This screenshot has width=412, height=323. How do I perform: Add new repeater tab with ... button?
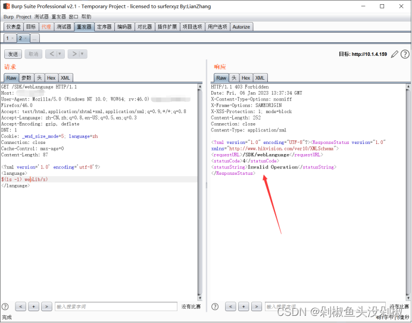point(35,38)
